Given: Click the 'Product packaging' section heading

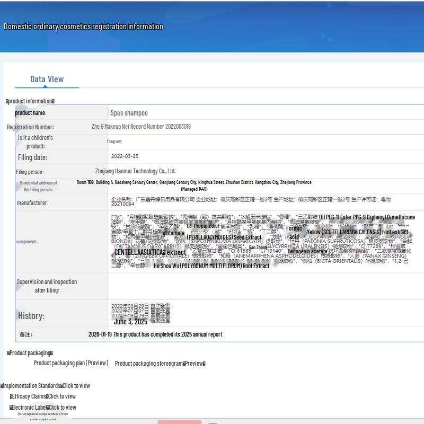Looking at the screenshot, I should pos(30,353).
